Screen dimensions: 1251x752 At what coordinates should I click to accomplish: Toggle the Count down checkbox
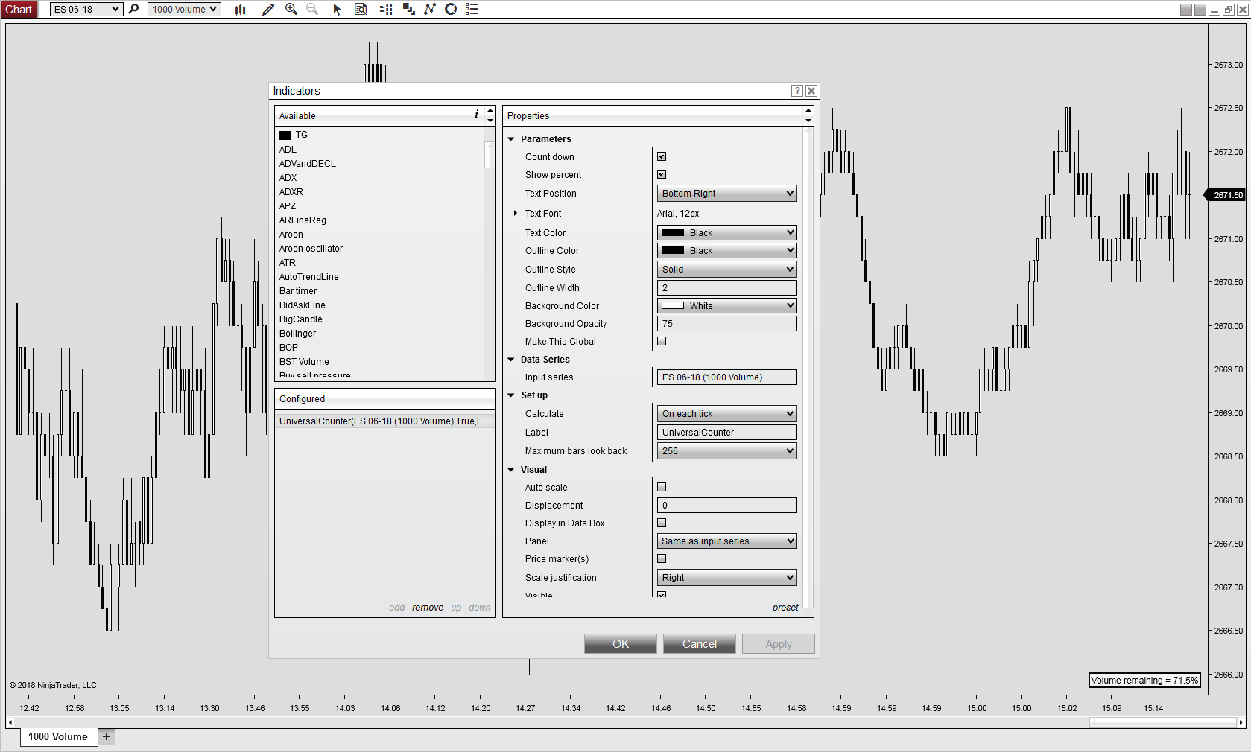[x=662, y=156]
